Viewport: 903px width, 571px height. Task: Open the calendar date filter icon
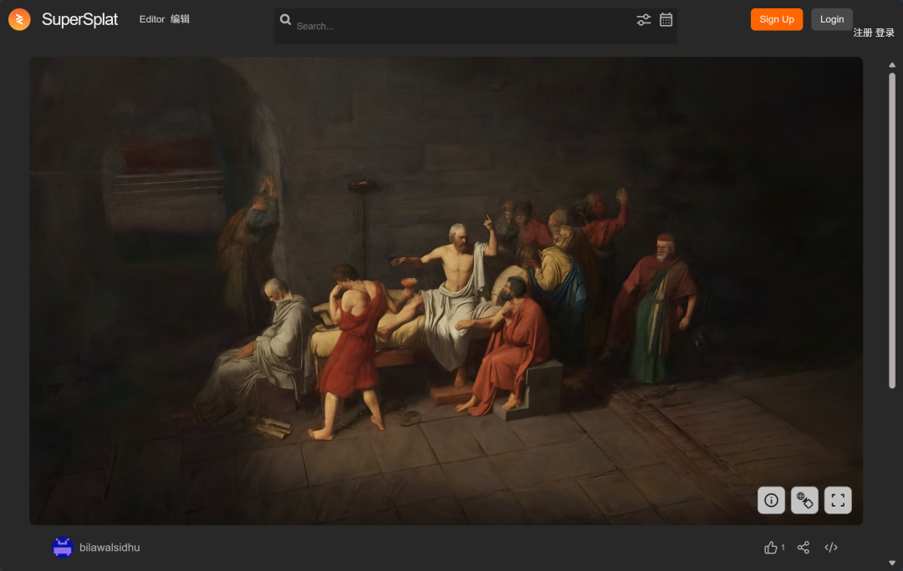(x=666, y=20)
